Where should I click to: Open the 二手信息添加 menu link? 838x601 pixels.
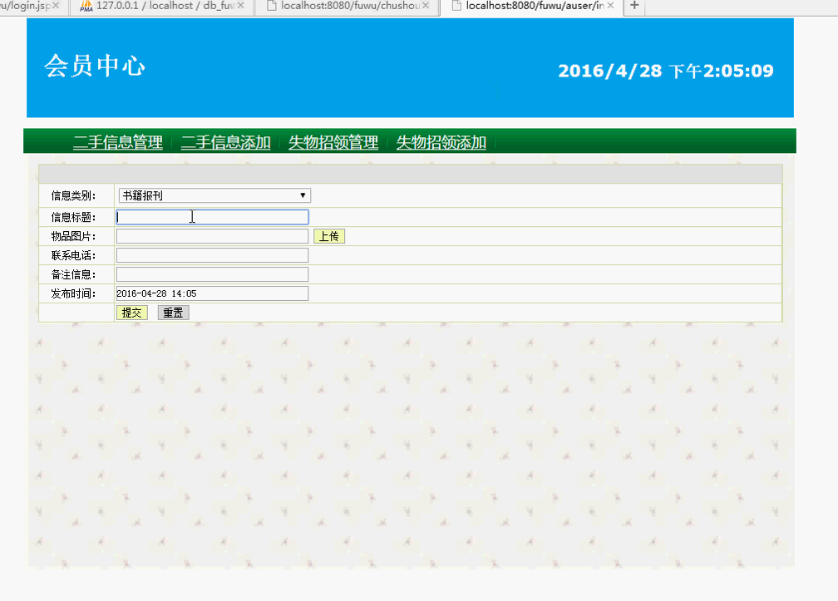point(225,142)
